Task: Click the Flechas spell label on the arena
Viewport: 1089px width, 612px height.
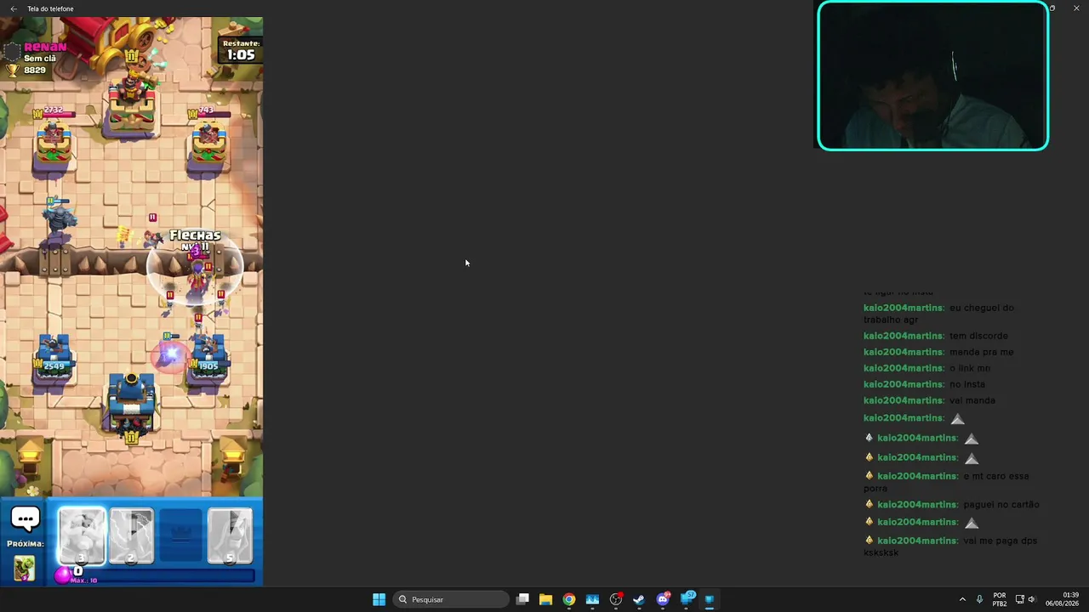Action: click(x=195, y=235)
